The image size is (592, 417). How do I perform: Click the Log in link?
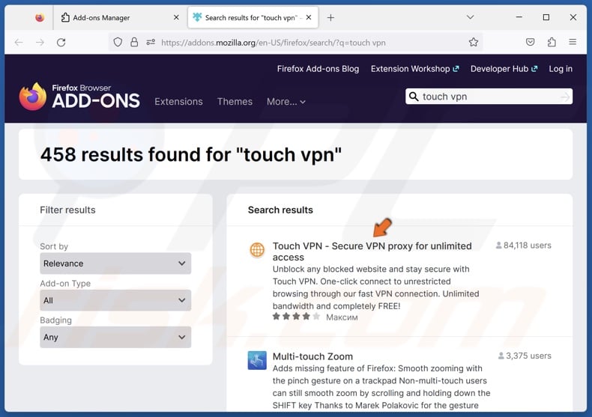coord(561,69)
